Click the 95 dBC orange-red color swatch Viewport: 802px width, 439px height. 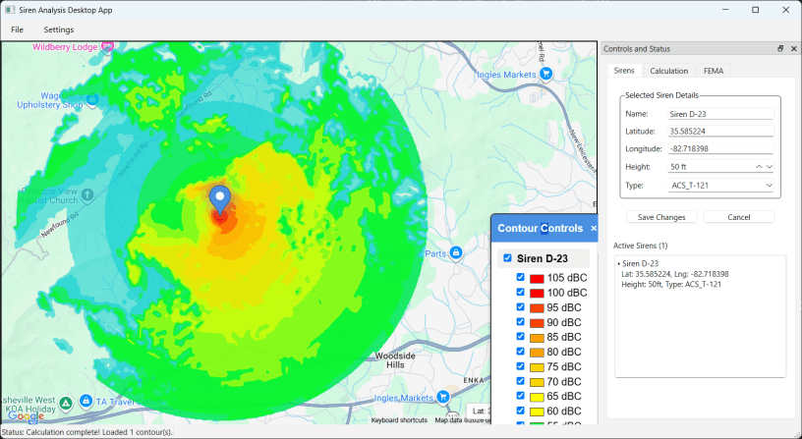[x=537, y=308]
